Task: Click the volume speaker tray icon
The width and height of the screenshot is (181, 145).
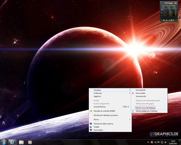Action: [x=165, y=142]
